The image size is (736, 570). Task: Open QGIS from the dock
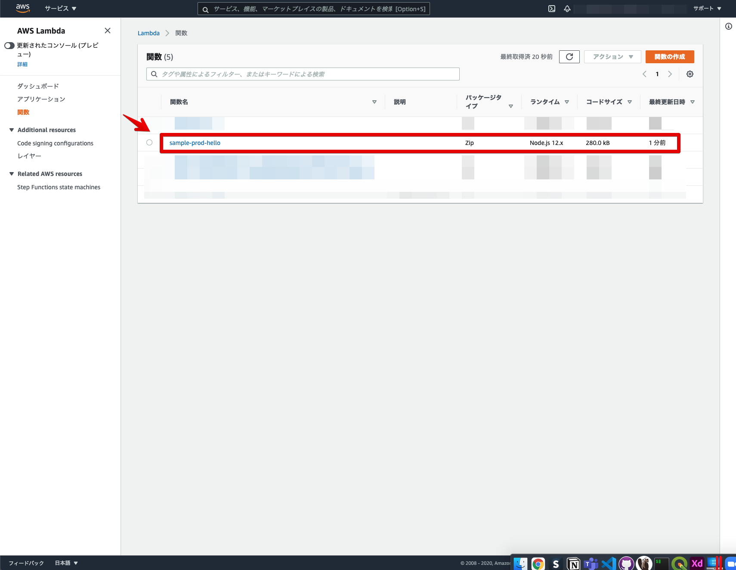coord(679,564)
